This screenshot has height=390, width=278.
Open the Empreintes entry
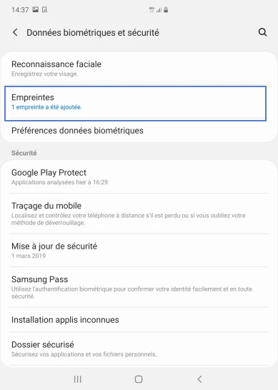click(x=135, y=104)
